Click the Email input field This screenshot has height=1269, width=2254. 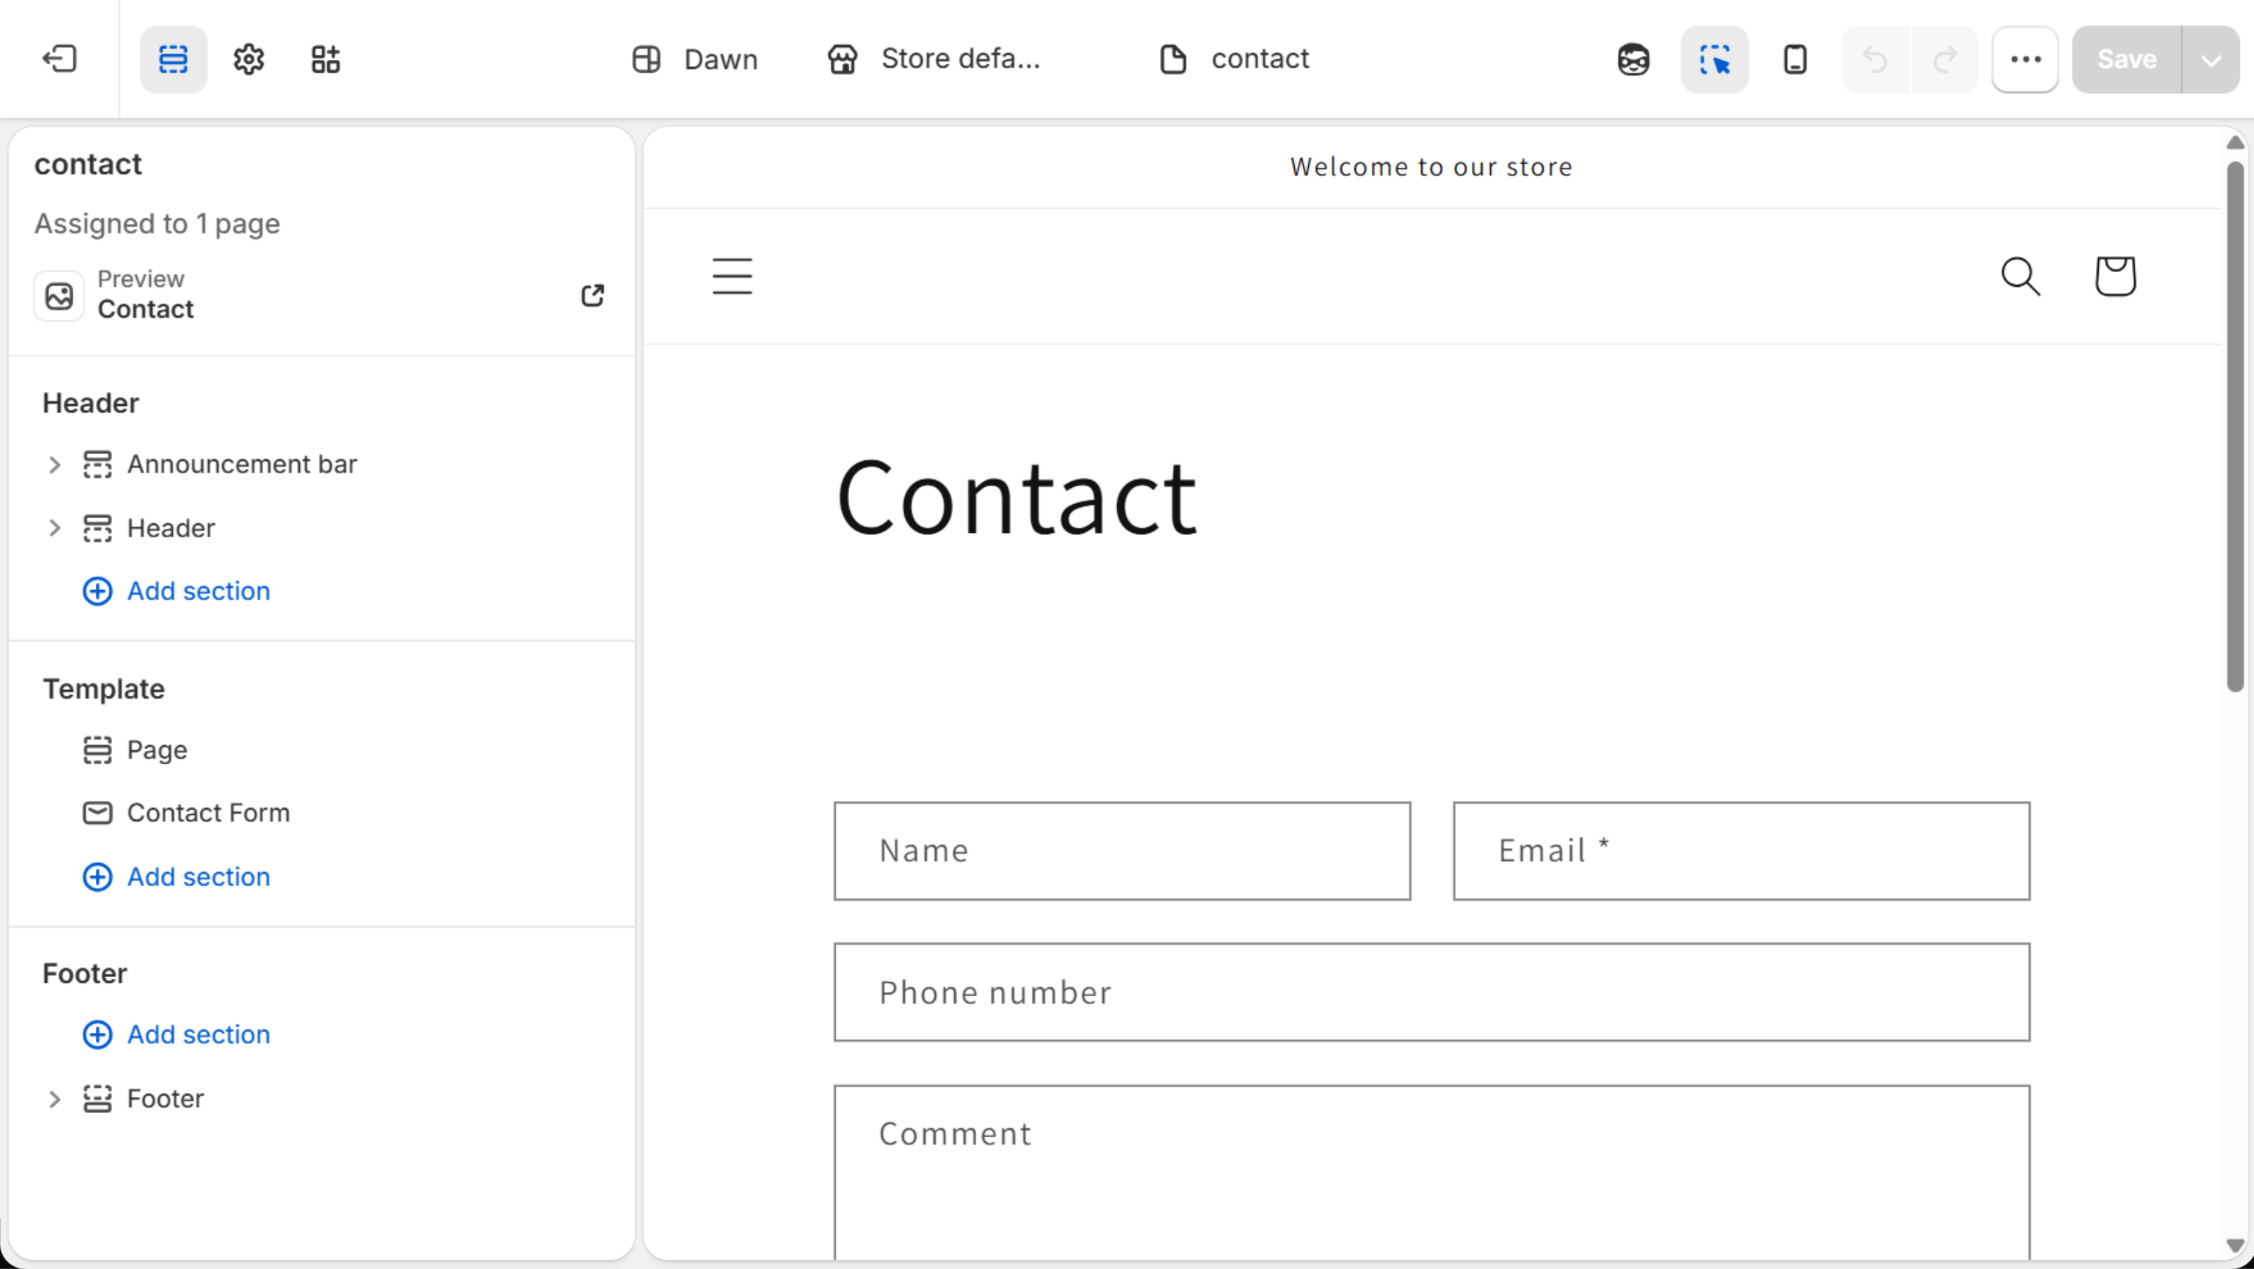click(1741, 852)
